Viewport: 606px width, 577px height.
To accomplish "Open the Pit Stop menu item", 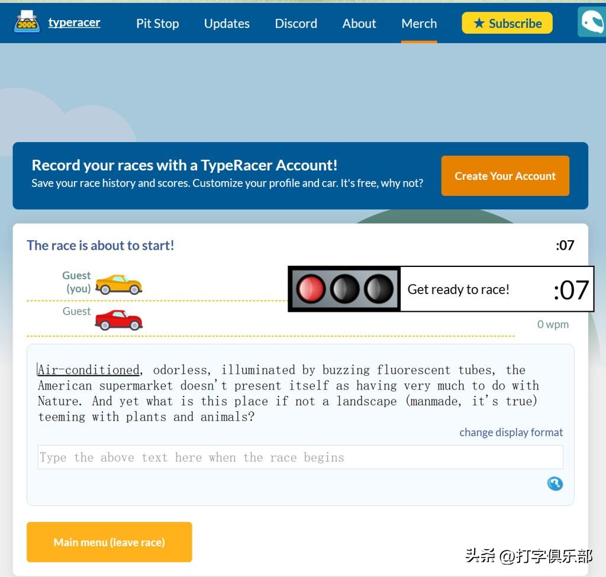I will (x=157, y=24).
